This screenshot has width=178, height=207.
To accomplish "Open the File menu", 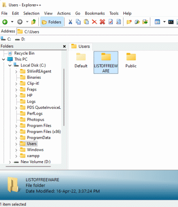I will tap(4, 13).
